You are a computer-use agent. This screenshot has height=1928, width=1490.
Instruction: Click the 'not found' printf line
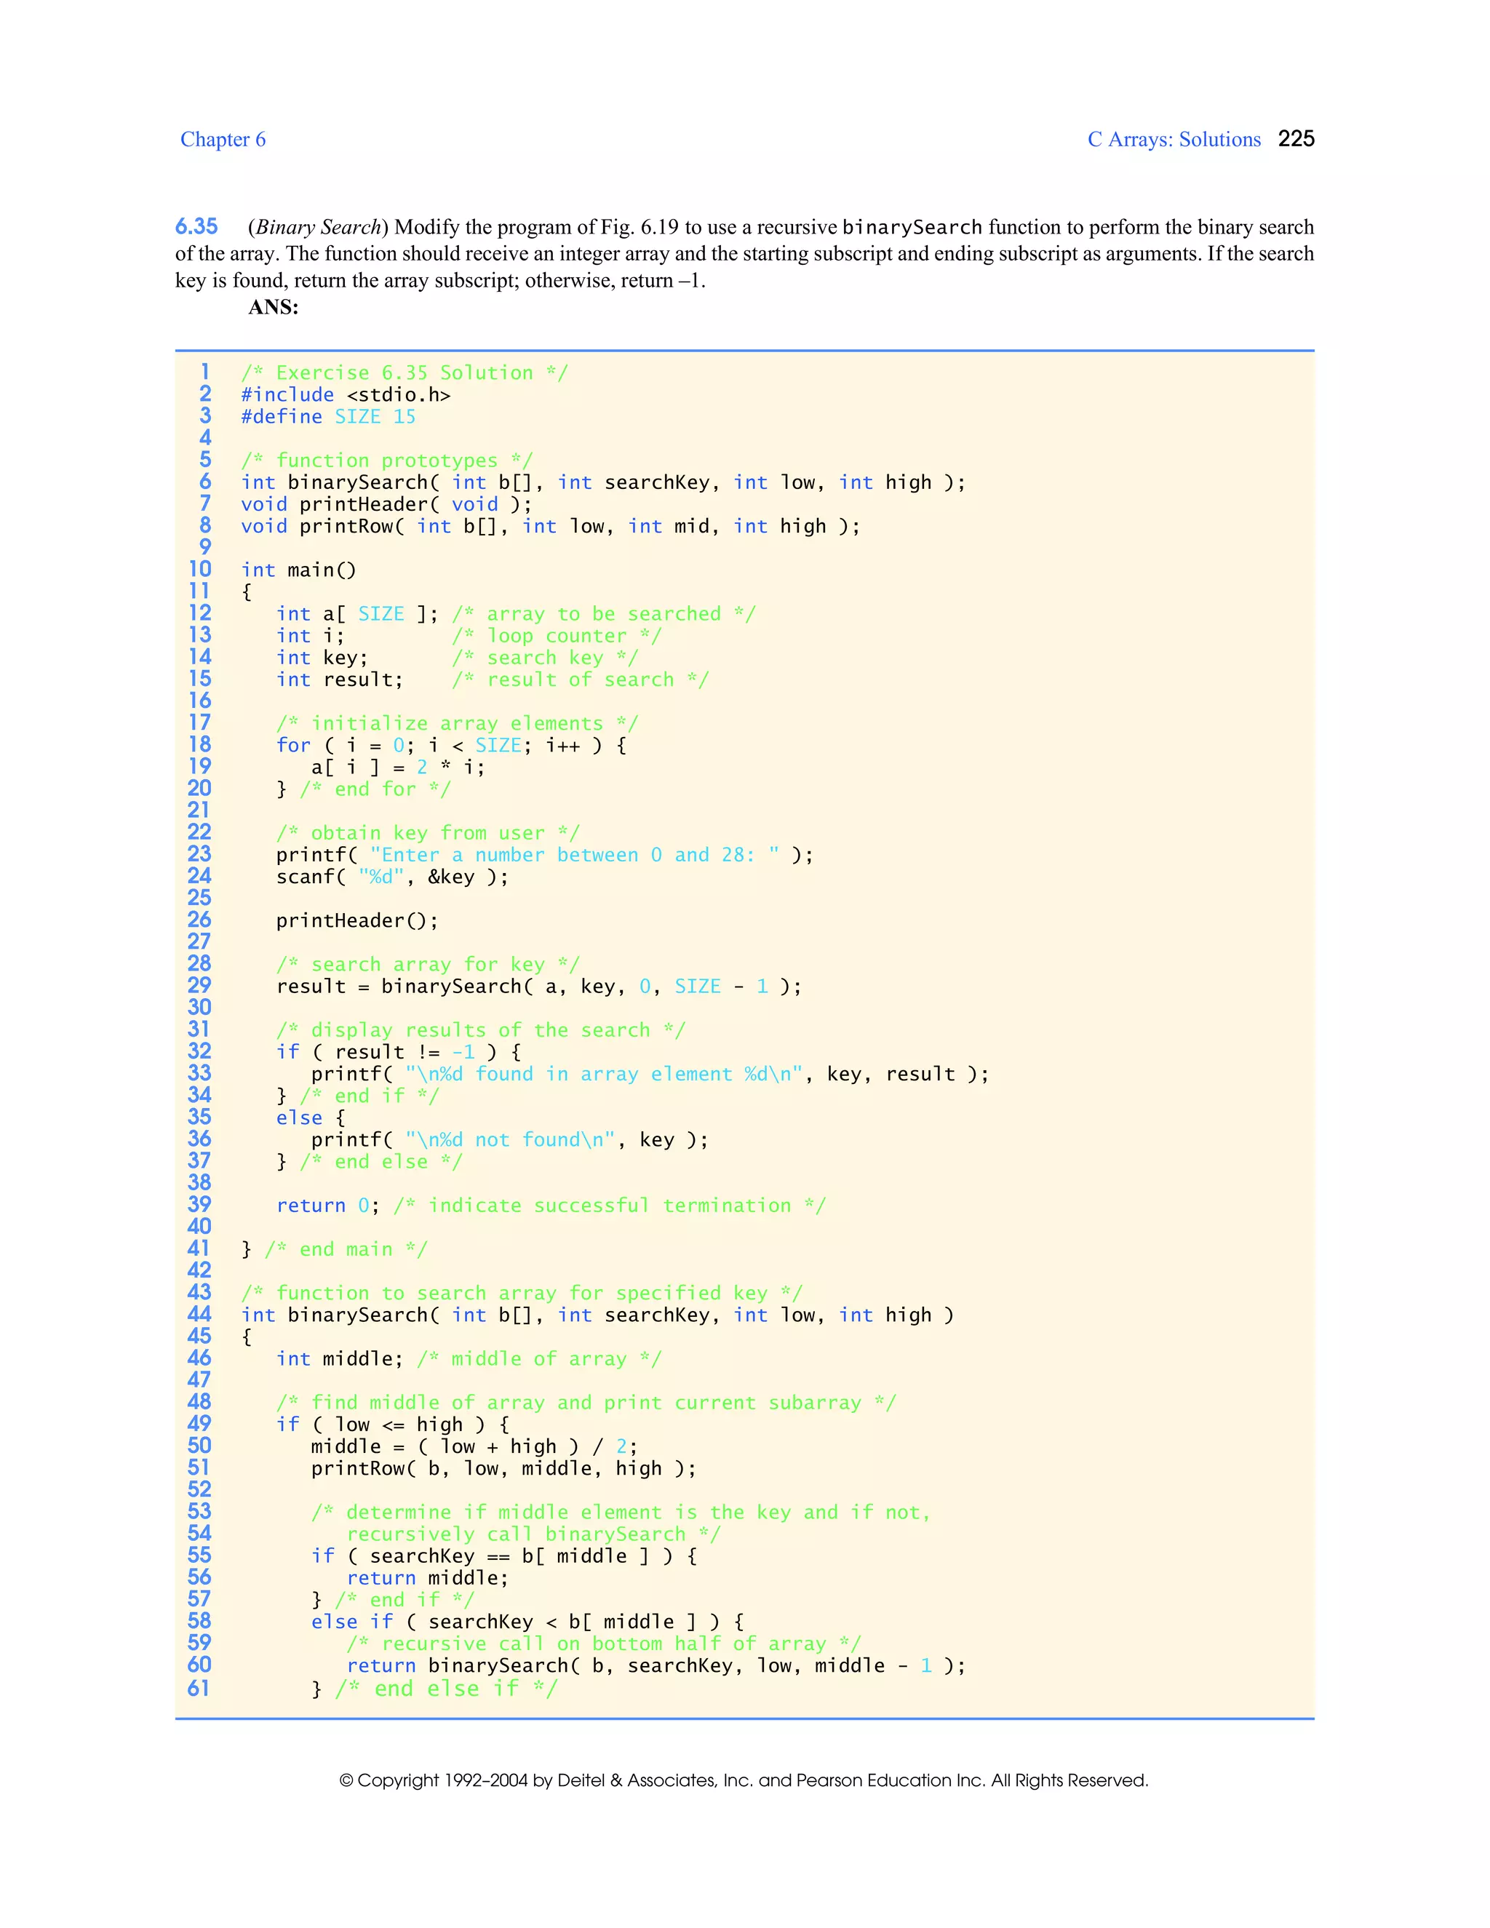point(509,1139)
